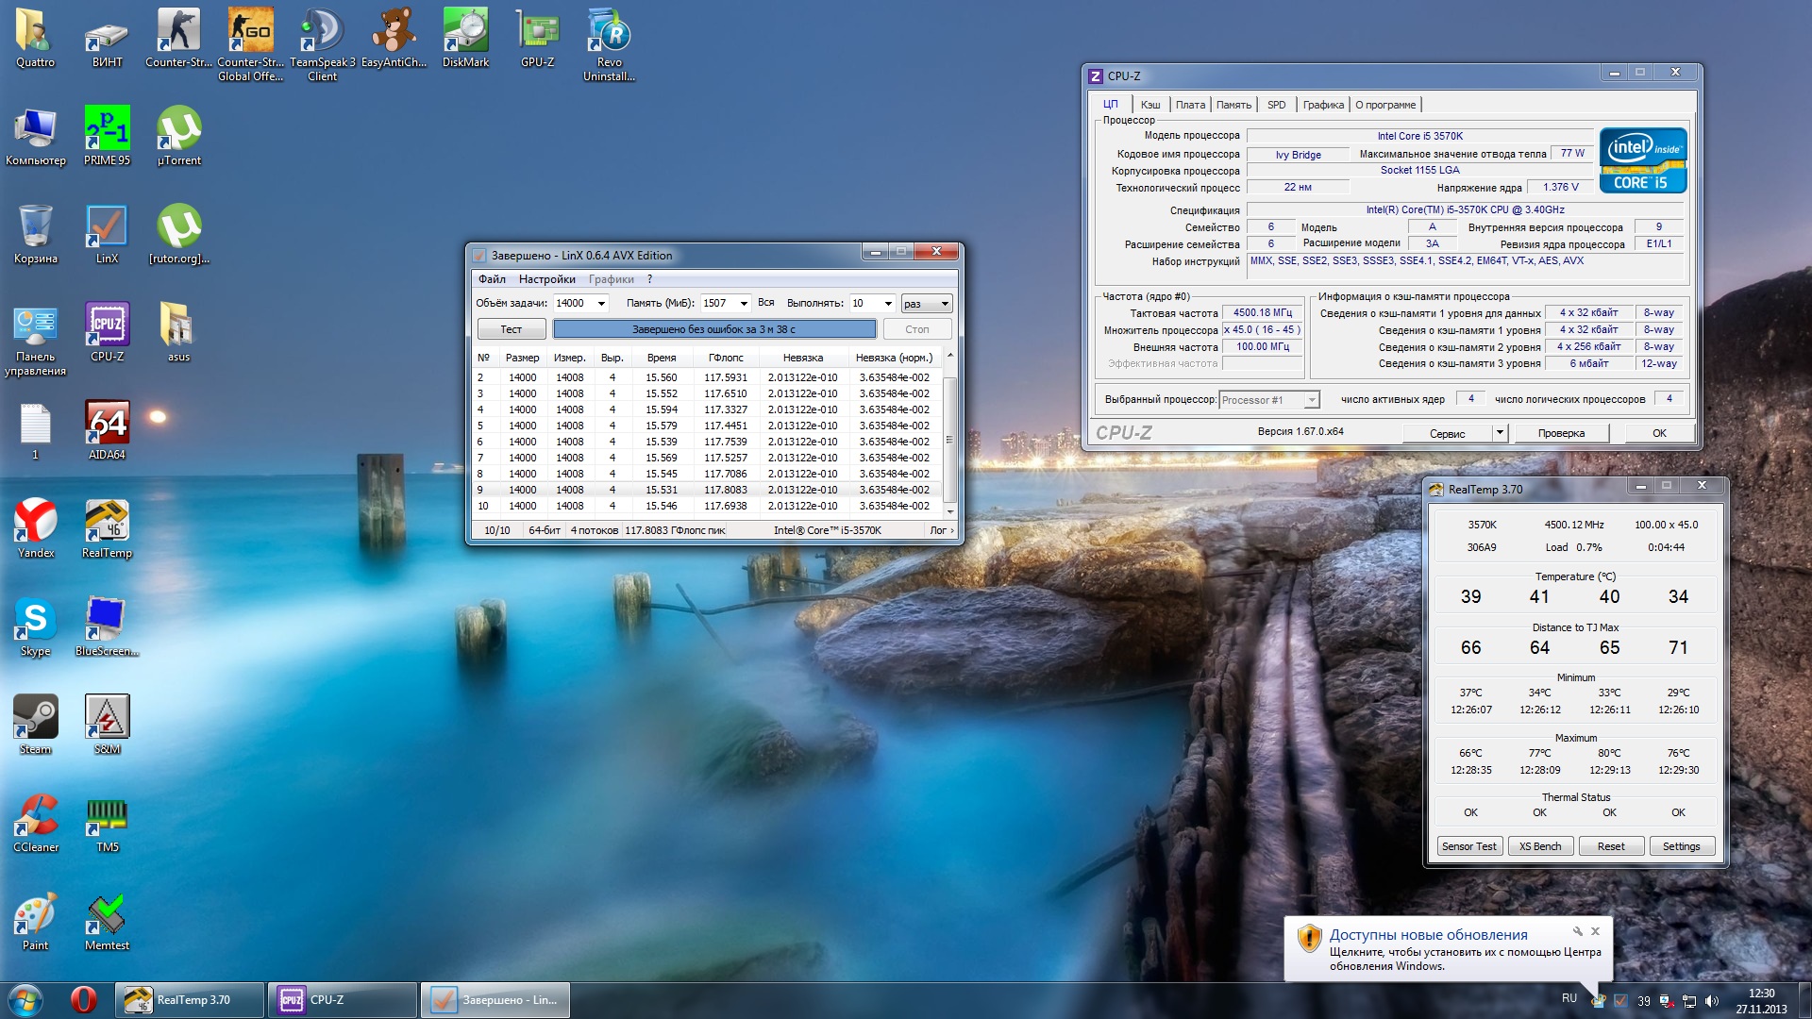This screenshot has width=1812, height=1019.
Task: Open the Память (МиБ) 1507 dropdown
Action: coord(744,304)
